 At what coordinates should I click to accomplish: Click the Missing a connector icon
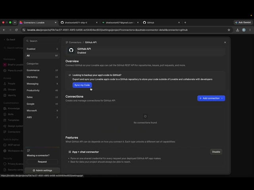tap(29, 150)
